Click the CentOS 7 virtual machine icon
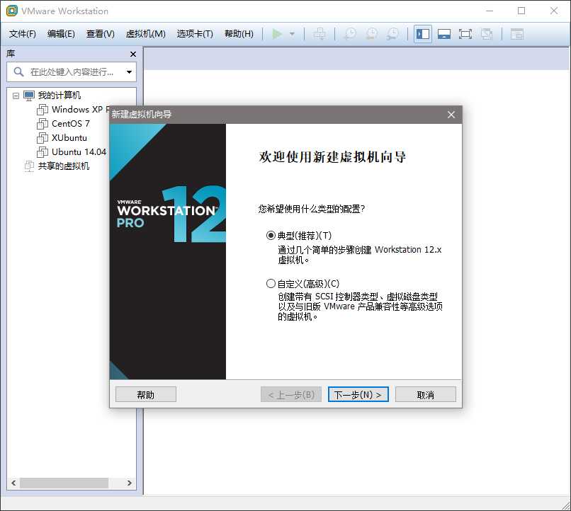The width and height of the screenshot is (571, 511). pos(43,124)
